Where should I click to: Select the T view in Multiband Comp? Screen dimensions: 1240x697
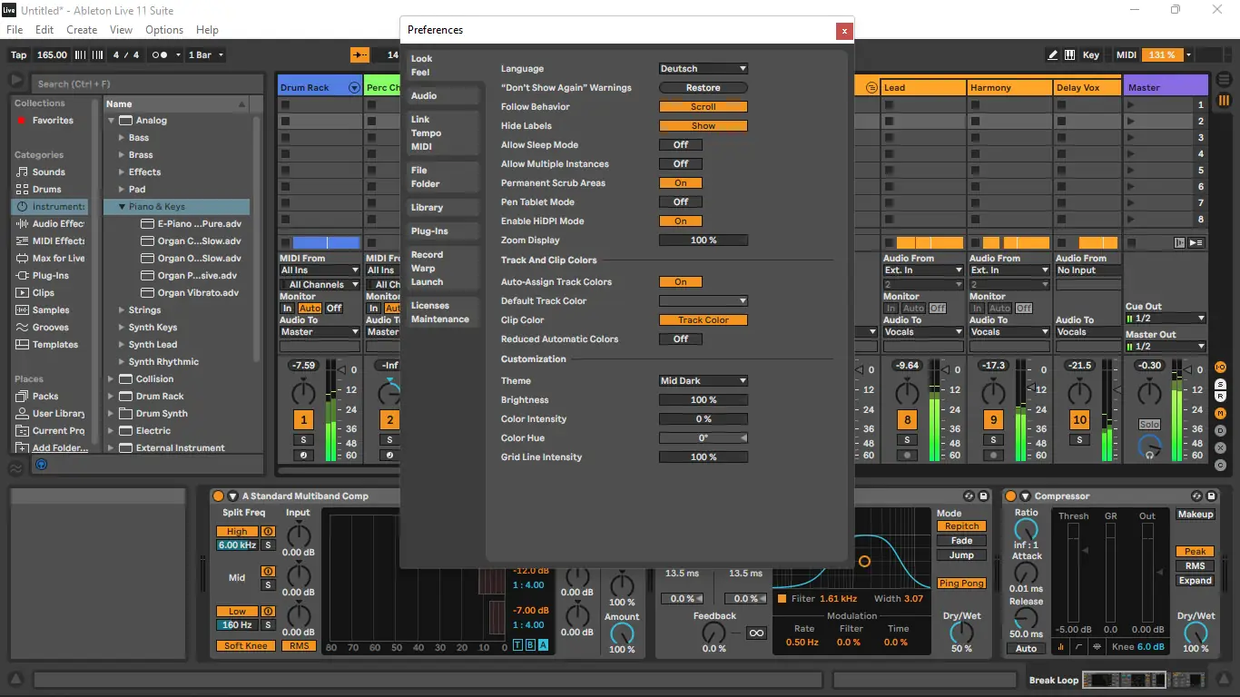point(517,645)
